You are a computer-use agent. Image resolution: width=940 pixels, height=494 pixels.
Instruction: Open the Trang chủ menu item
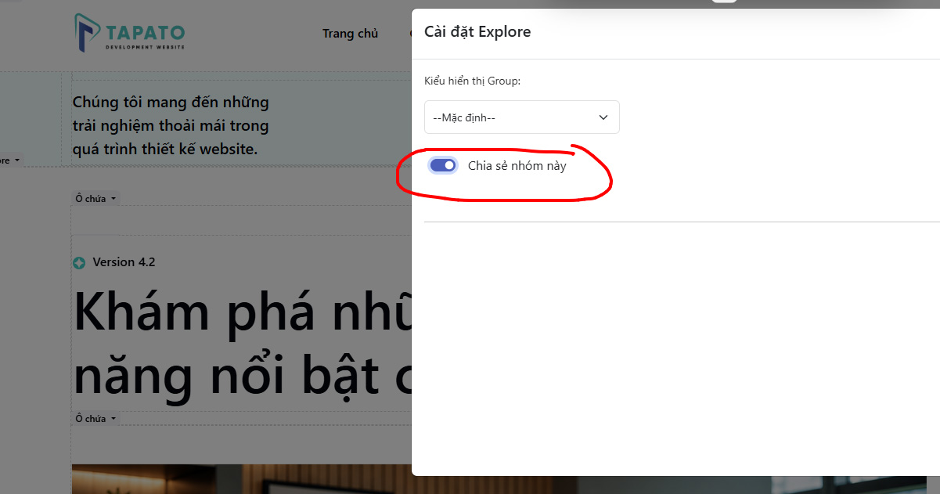tap(350, 33)
